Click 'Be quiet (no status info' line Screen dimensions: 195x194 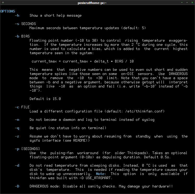click(x=68, y=128)
